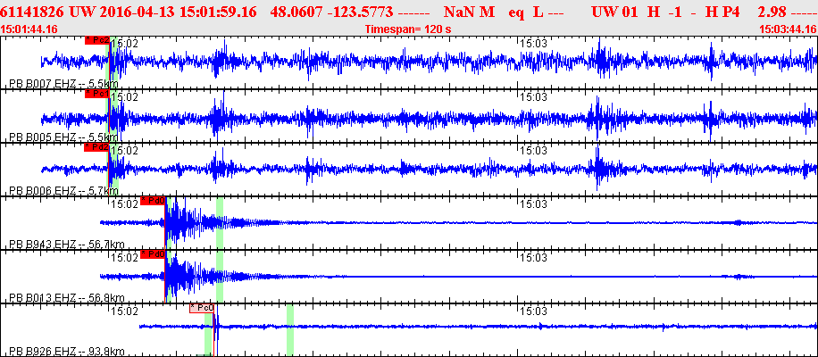
Task: Click the red pick line on B926 trace
Action: pos(215,330)
